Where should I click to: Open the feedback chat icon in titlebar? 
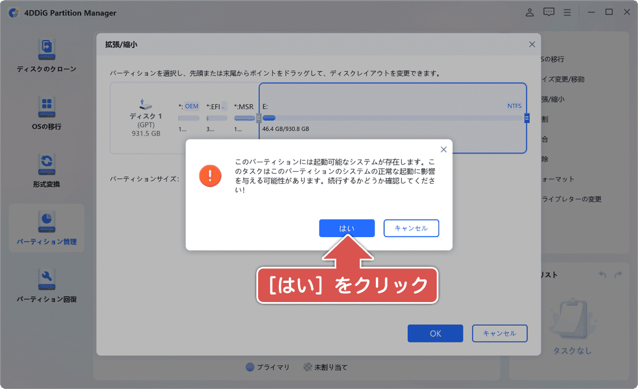click(548, 12)
